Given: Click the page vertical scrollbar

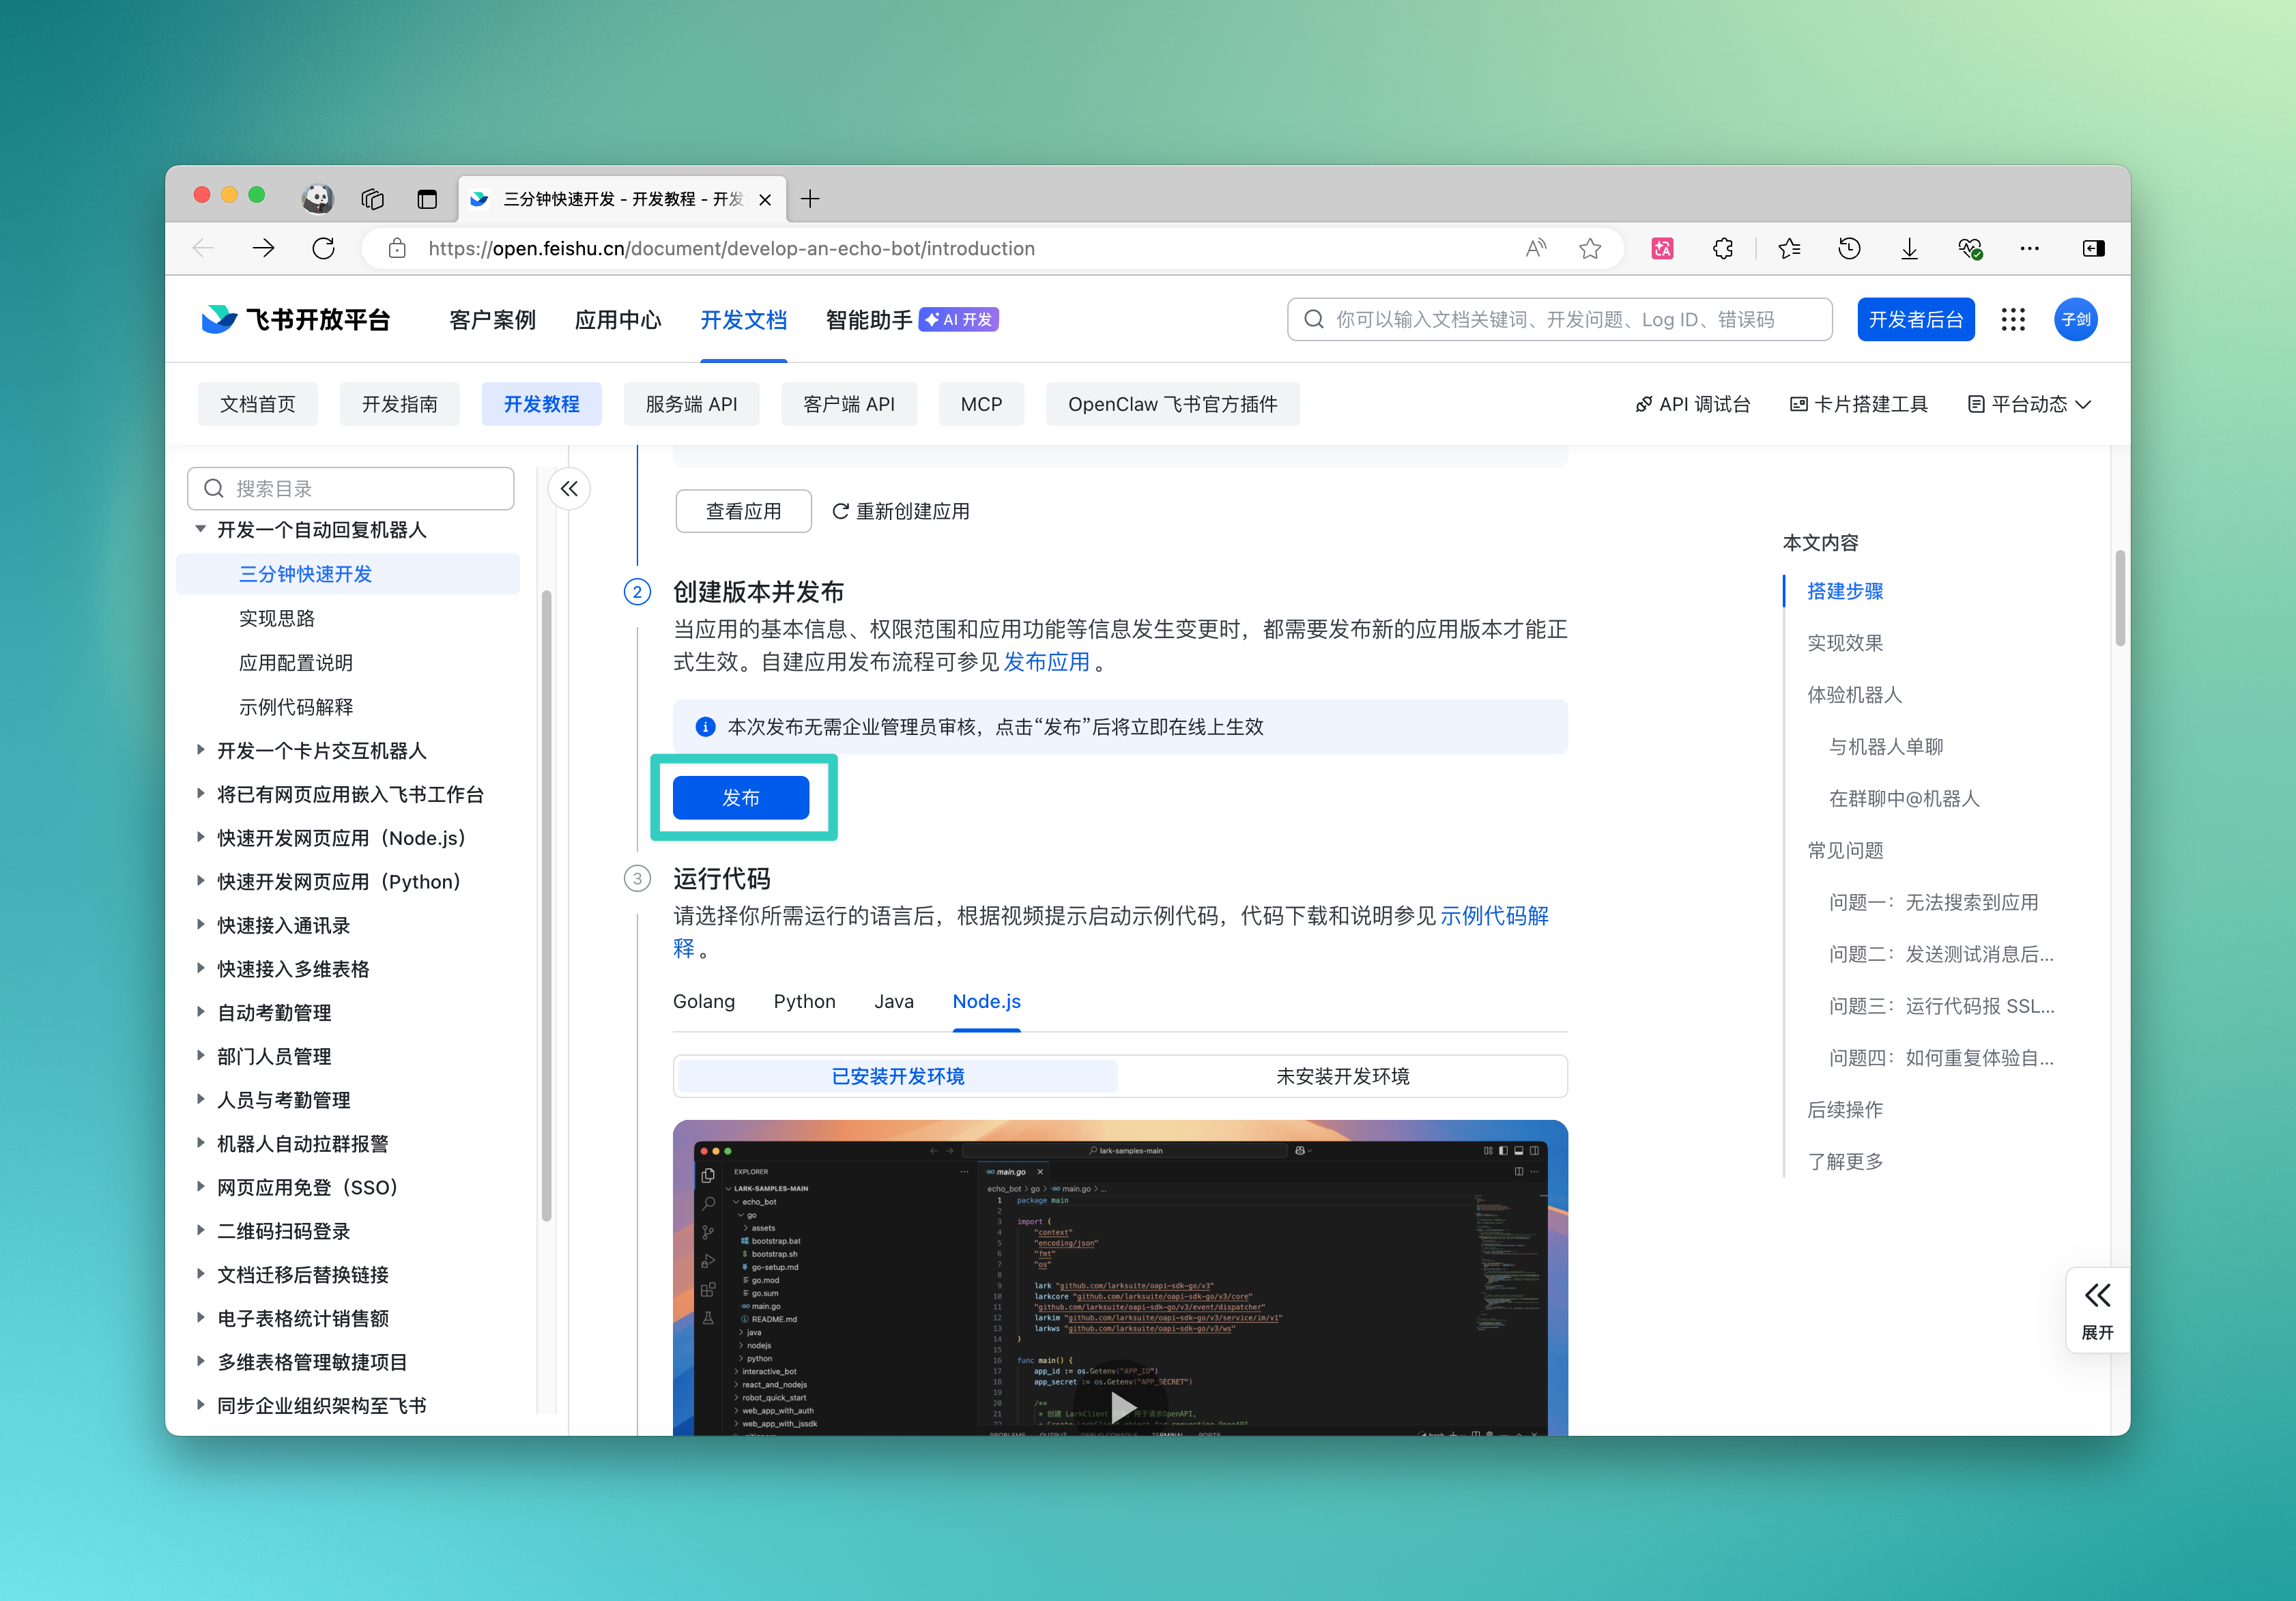Looking at the screenshot, I should pyautogui.click(x=2119, y=598).
